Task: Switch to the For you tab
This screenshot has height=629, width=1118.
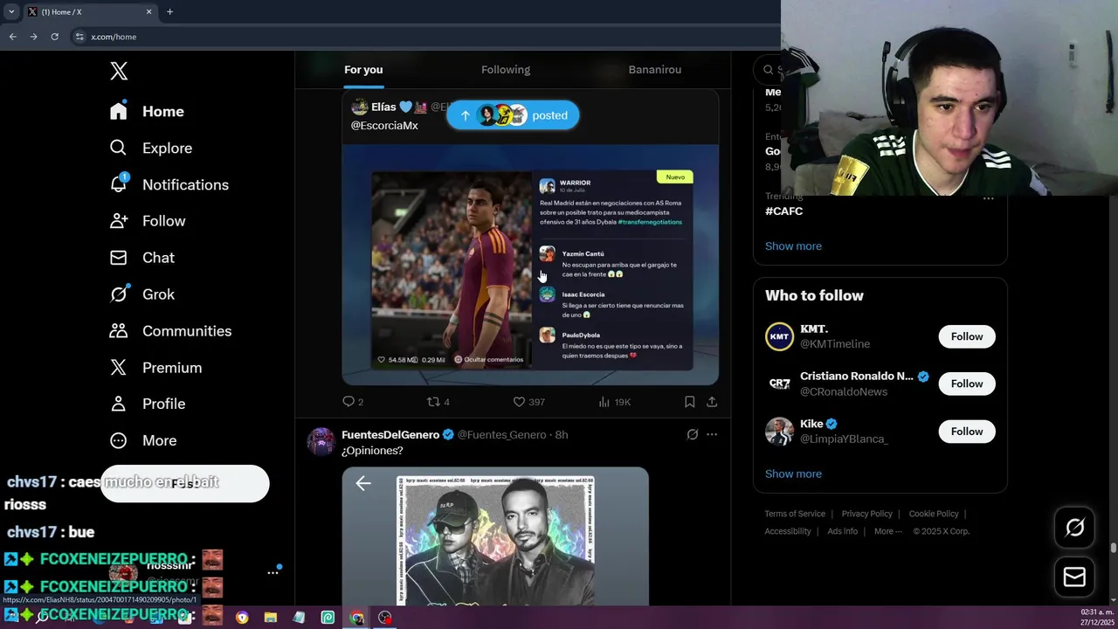Action: point(363,70)
